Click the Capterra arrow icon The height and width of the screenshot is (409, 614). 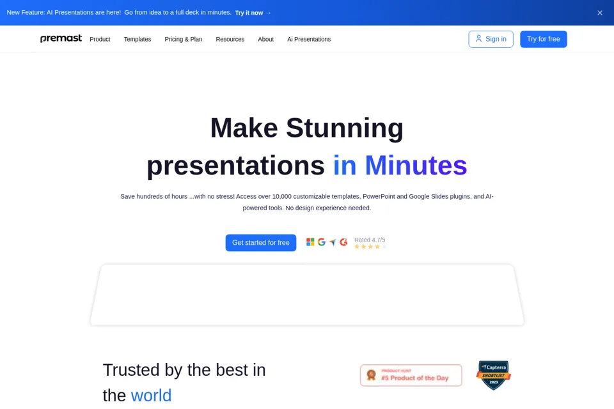click(333, 242)
